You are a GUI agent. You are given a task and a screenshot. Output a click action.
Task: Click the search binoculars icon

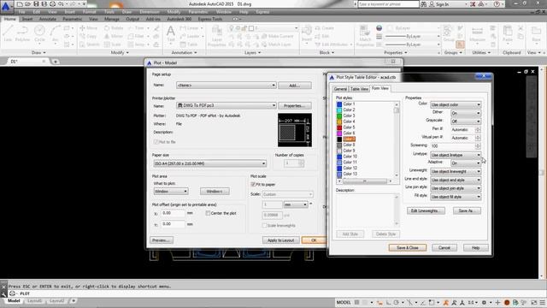tap(424, 4)
